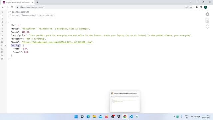Open the volume control in tray

pos(195,117)
